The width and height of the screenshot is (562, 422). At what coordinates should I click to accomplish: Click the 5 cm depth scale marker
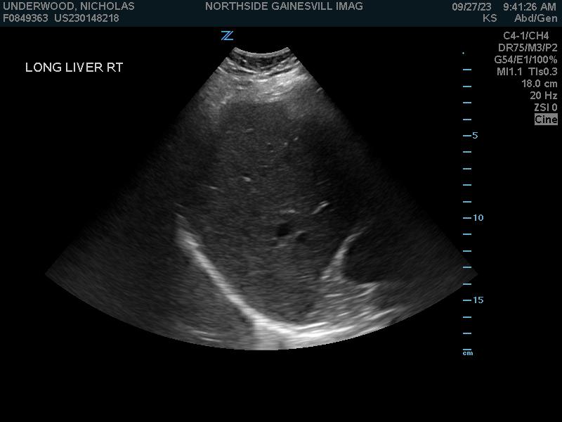click(x=474, y=135)
